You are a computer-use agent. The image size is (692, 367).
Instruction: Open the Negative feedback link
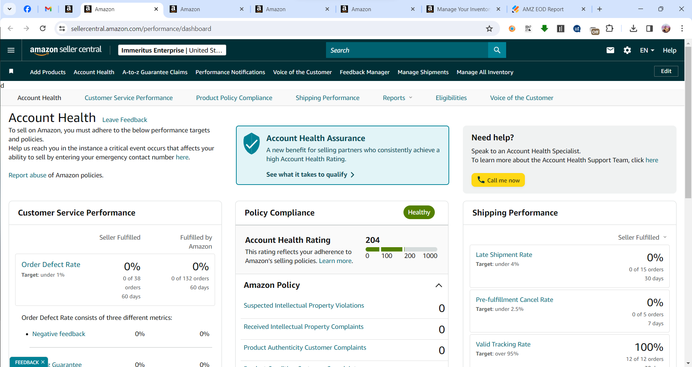point(59,334)
